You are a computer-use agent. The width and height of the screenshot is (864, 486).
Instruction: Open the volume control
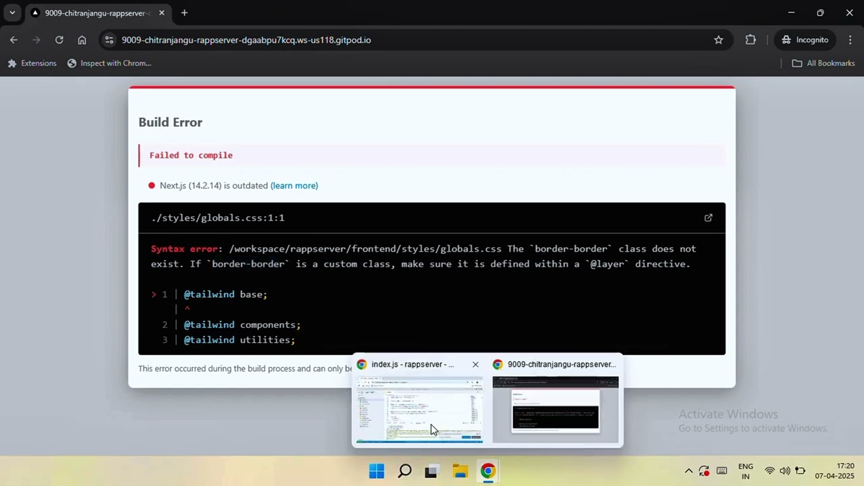point(784,471)
